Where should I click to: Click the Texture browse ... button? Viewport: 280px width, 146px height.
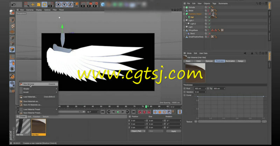(x=264, y=121)
